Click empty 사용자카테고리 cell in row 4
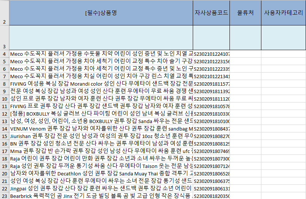306x199 pixels. click(x=283, y=54)
